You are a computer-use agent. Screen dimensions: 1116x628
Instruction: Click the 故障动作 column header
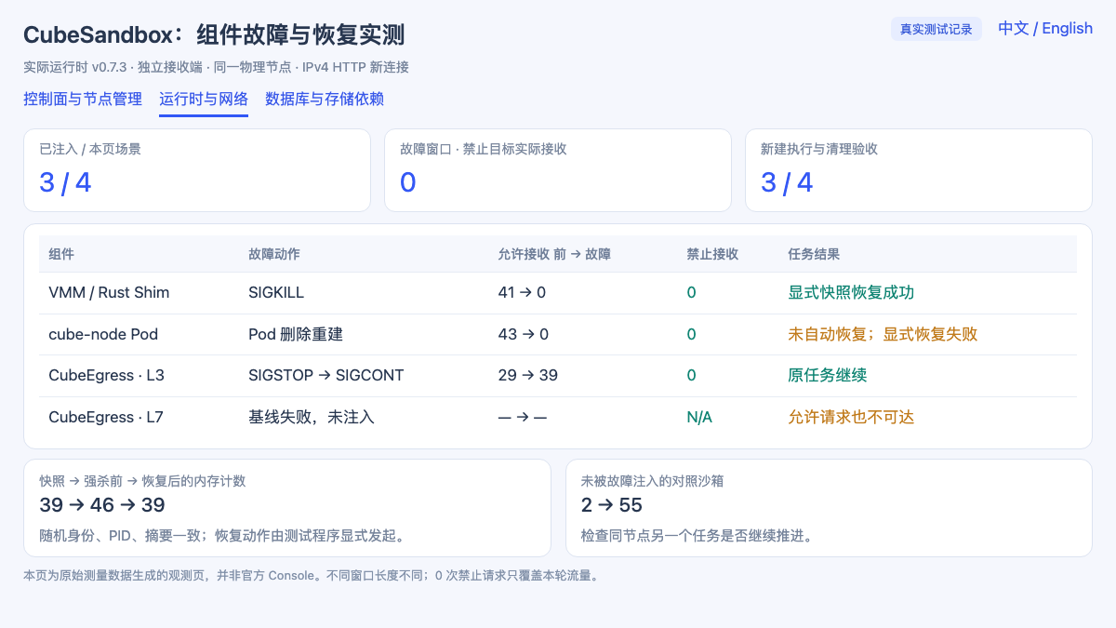pos(274,254)
